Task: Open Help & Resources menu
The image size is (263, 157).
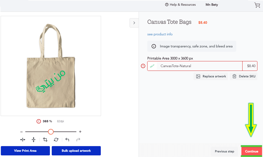Action: 180,5
